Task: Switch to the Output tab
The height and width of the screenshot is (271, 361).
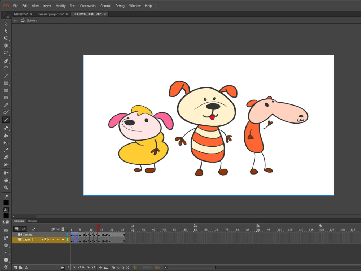Action: [32, 221]
